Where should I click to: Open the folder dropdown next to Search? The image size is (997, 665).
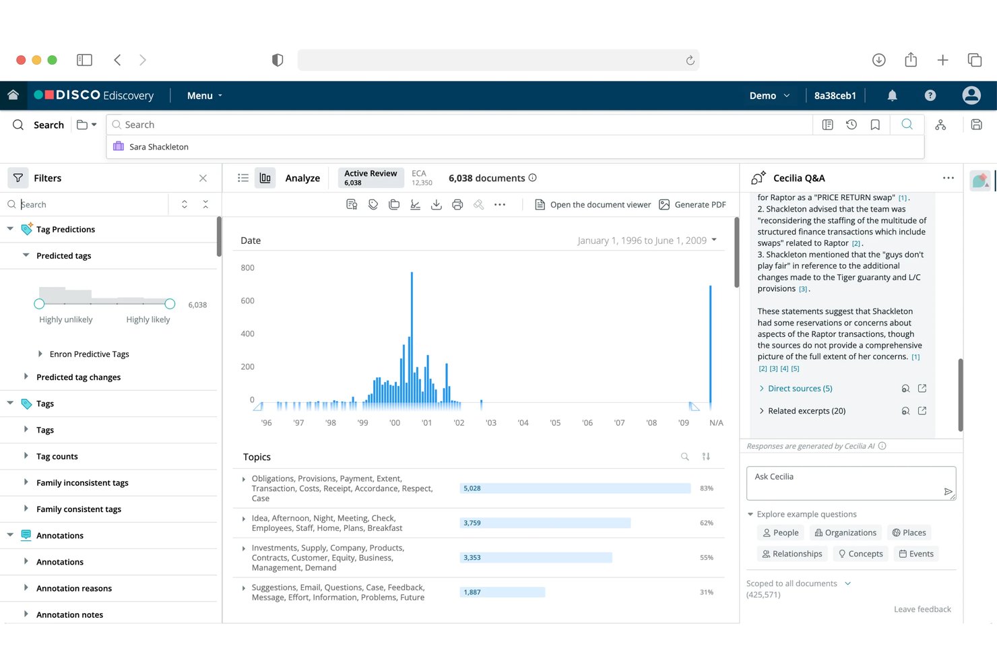click(x=87, y=125)
